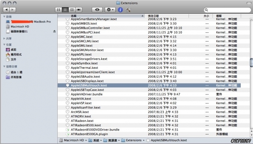
Task: Select the AppleUpstreamUserClient.kext row
Action: point(149,72)
